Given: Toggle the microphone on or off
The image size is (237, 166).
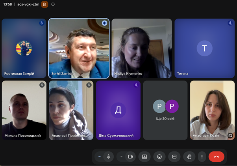Looking at the screenshot, I should click(x=108, y=157).
